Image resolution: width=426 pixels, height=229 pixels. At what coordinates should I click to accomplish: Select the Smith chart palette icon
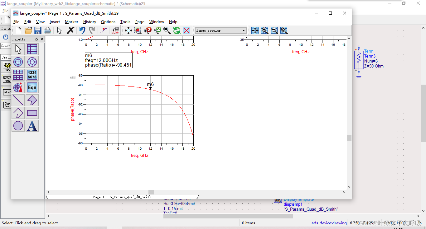point(32,62)
